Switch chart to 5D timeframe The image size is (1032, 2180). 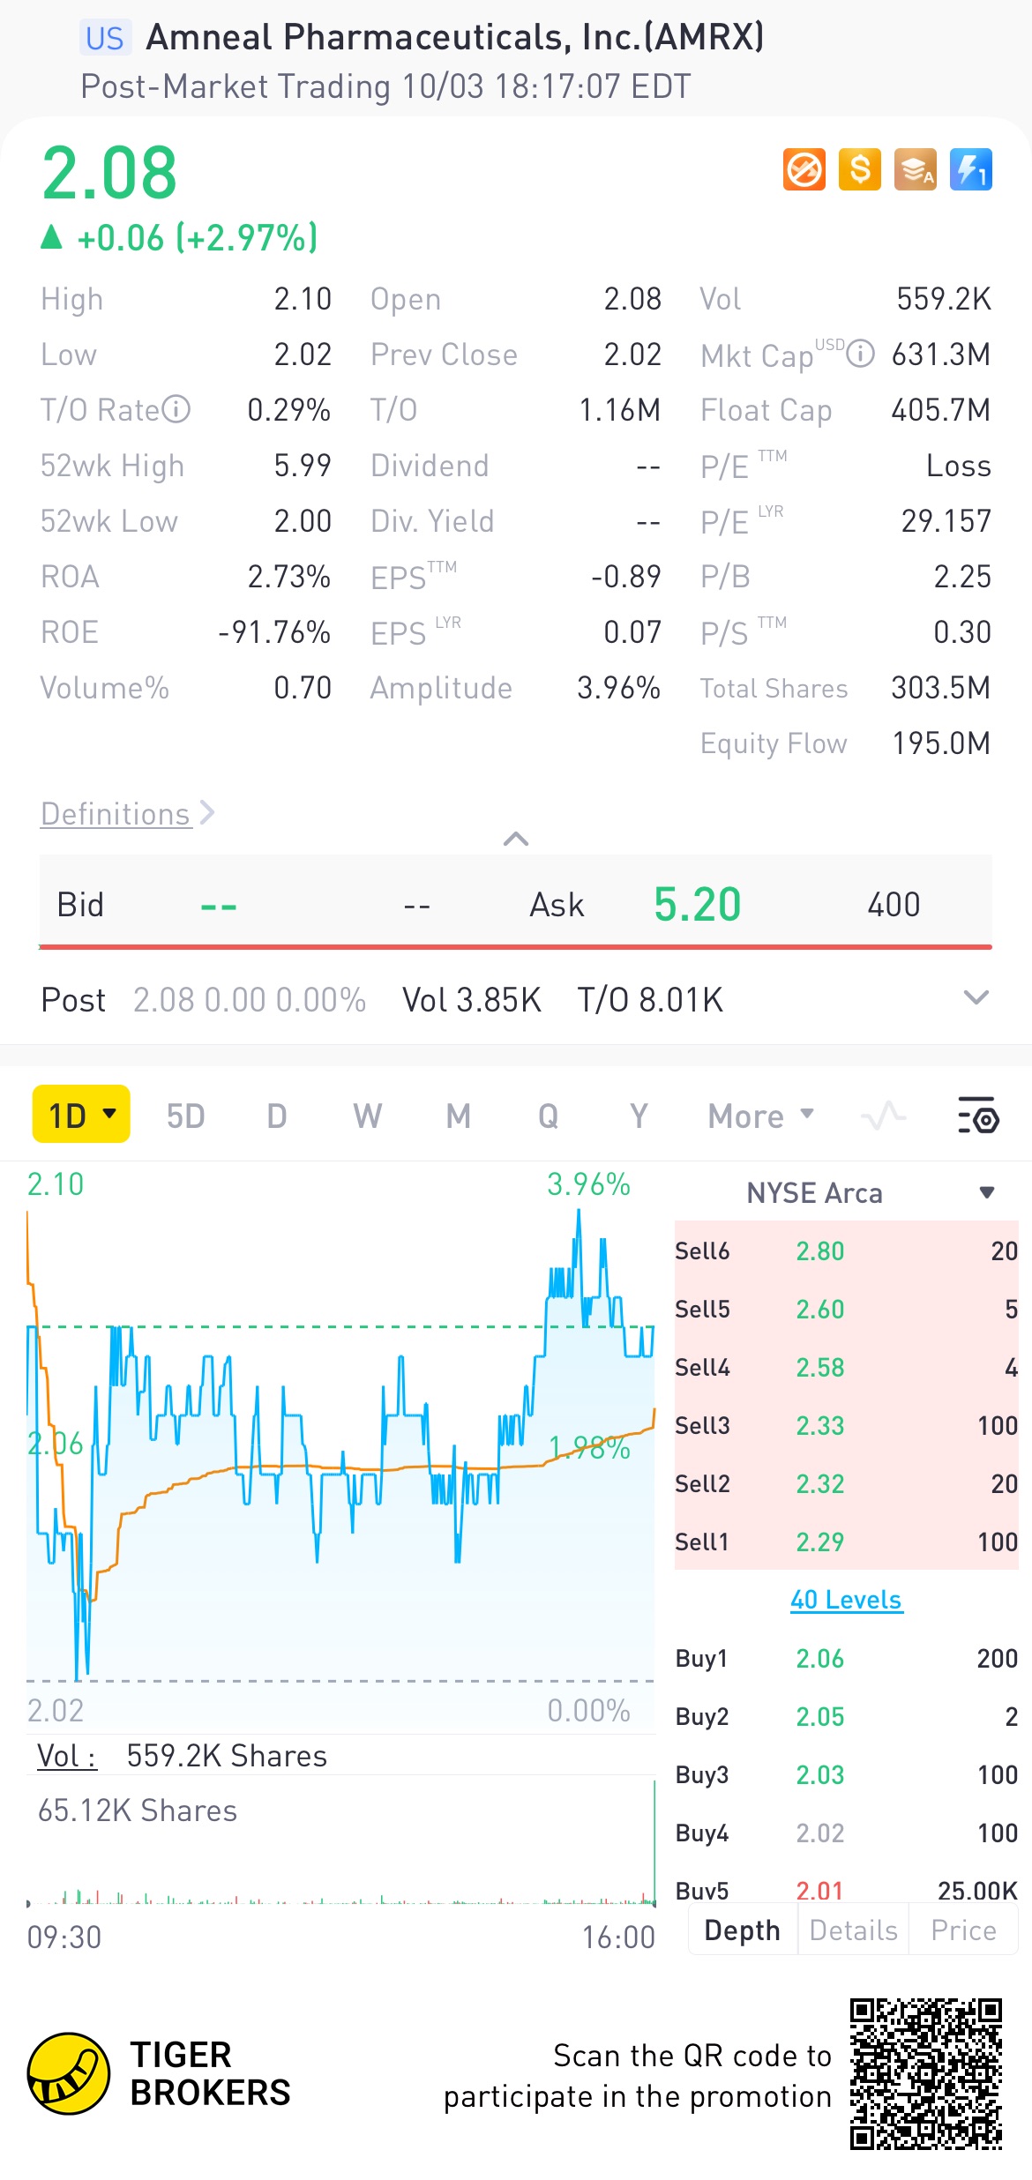tap(185, 1116)
